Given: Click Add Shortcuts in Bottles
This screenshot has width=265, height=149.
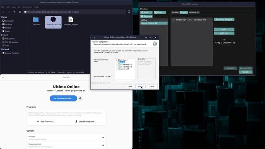Looking at the screenshot, I should pos(46,121).
